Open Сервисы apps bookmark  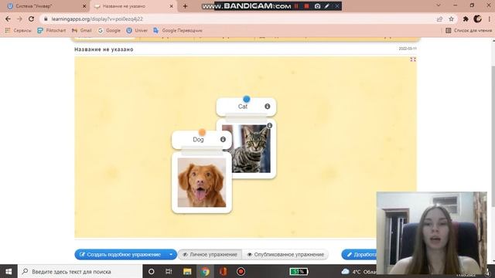[18, 30]
